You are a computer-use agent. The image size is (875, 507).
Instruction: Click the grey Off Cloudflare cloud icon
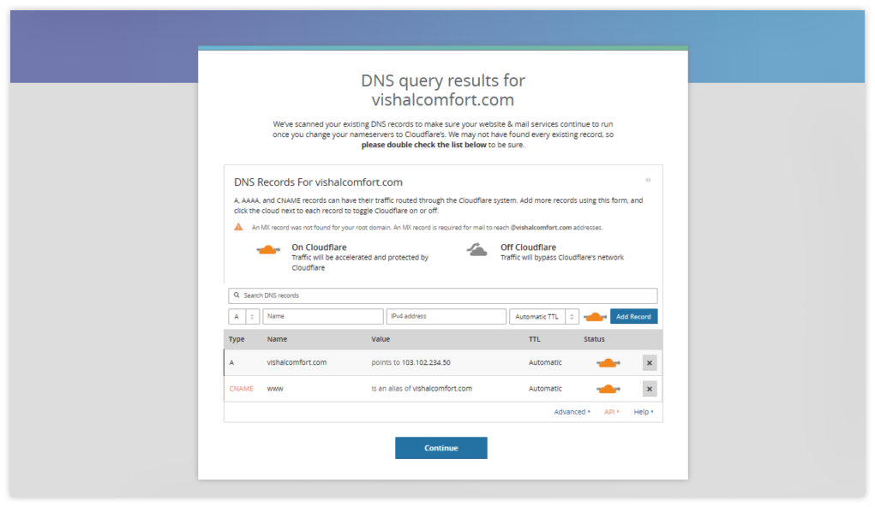[477, 250]
